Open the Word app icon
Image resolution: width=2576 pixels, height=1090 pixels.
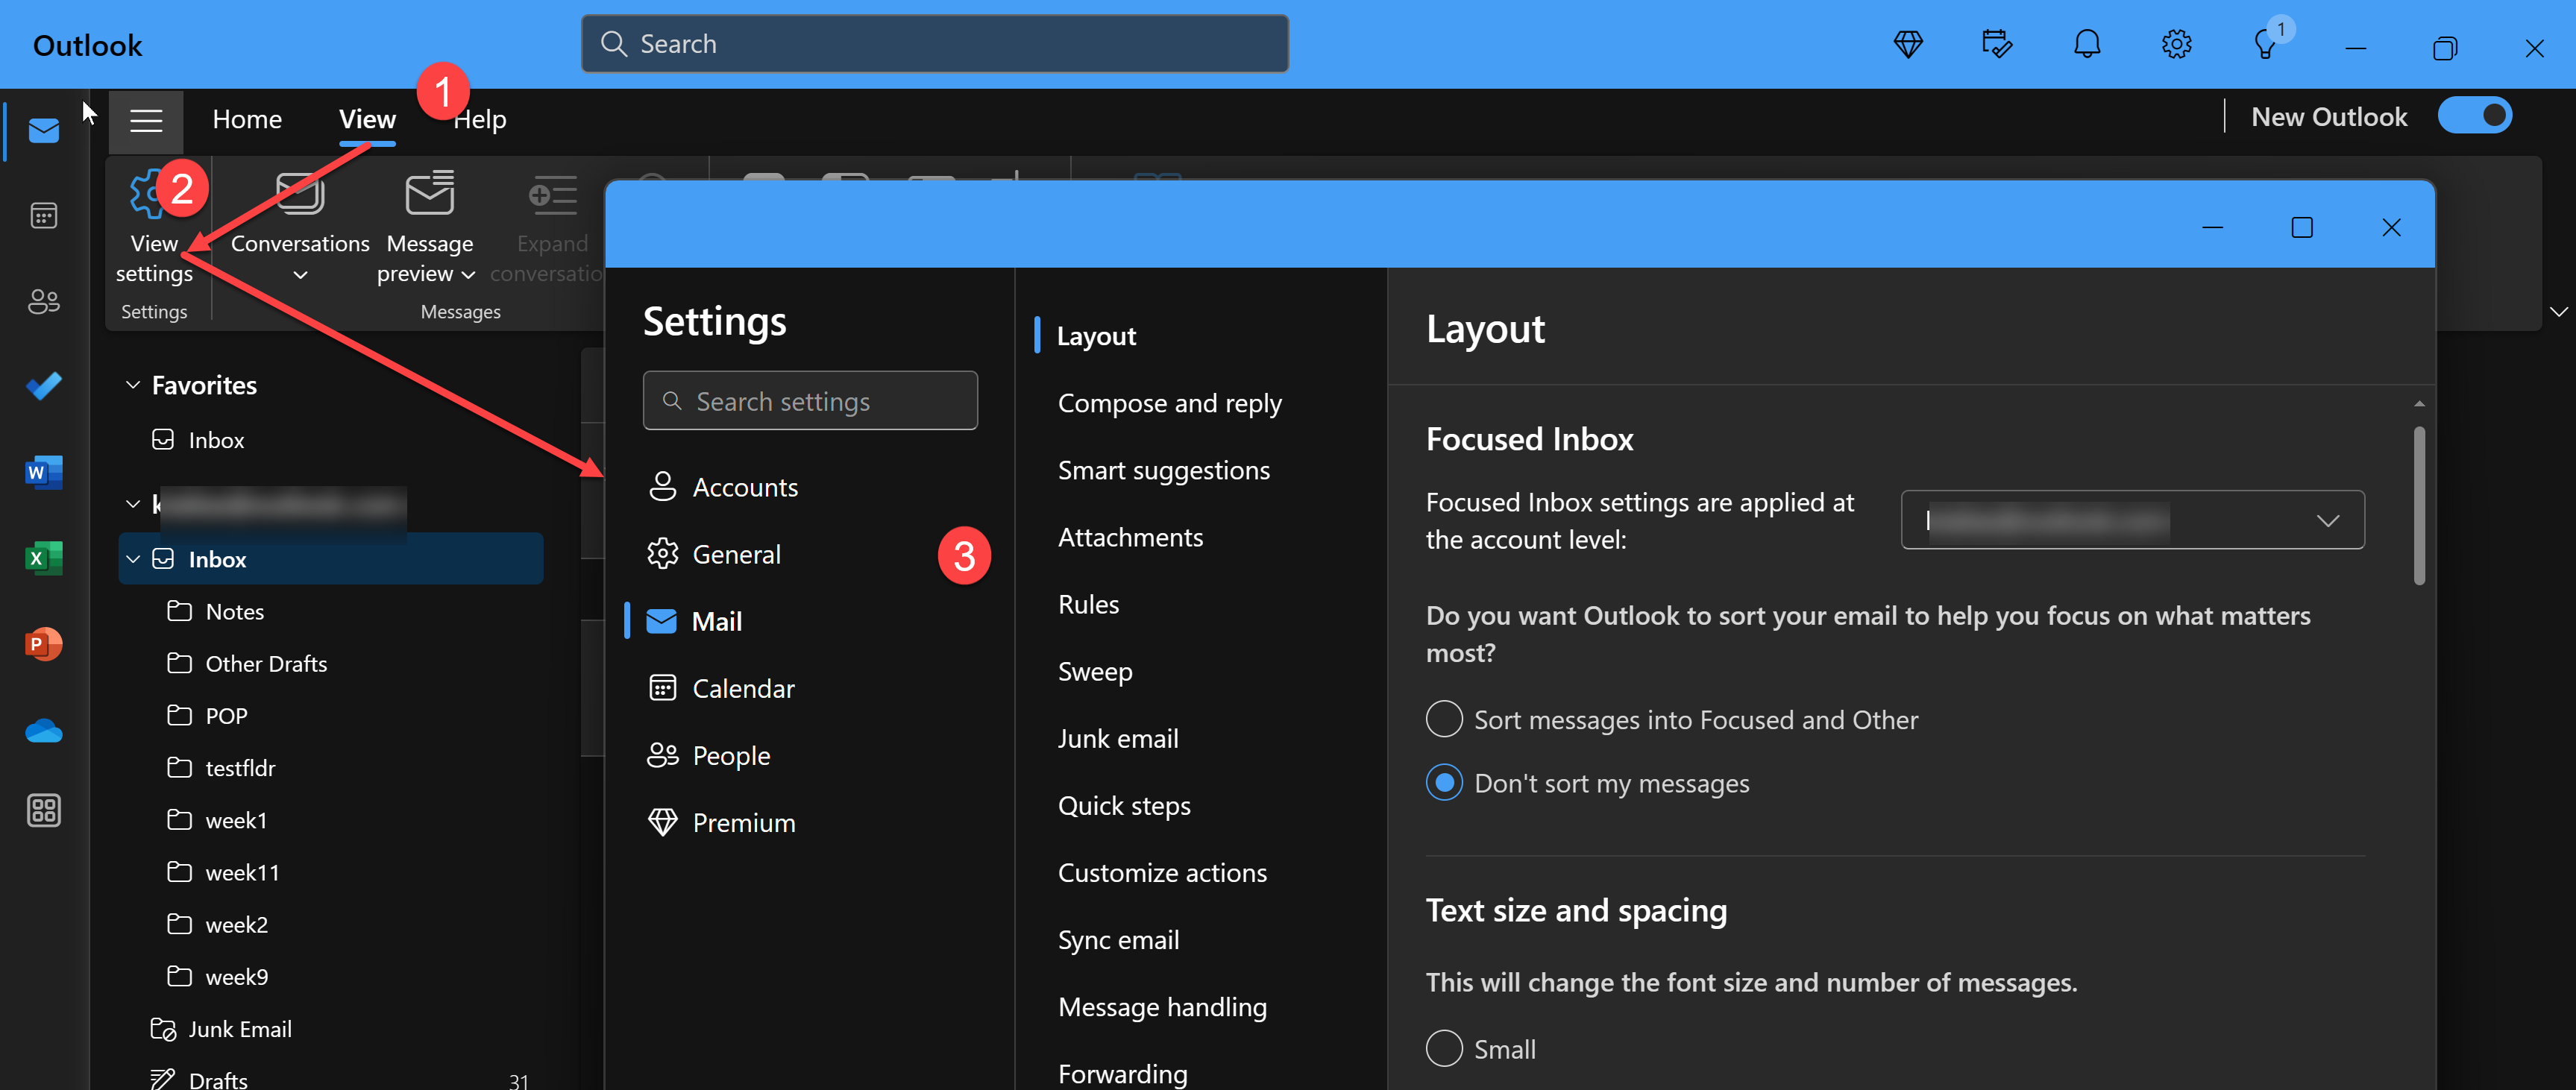click(43, 472)
